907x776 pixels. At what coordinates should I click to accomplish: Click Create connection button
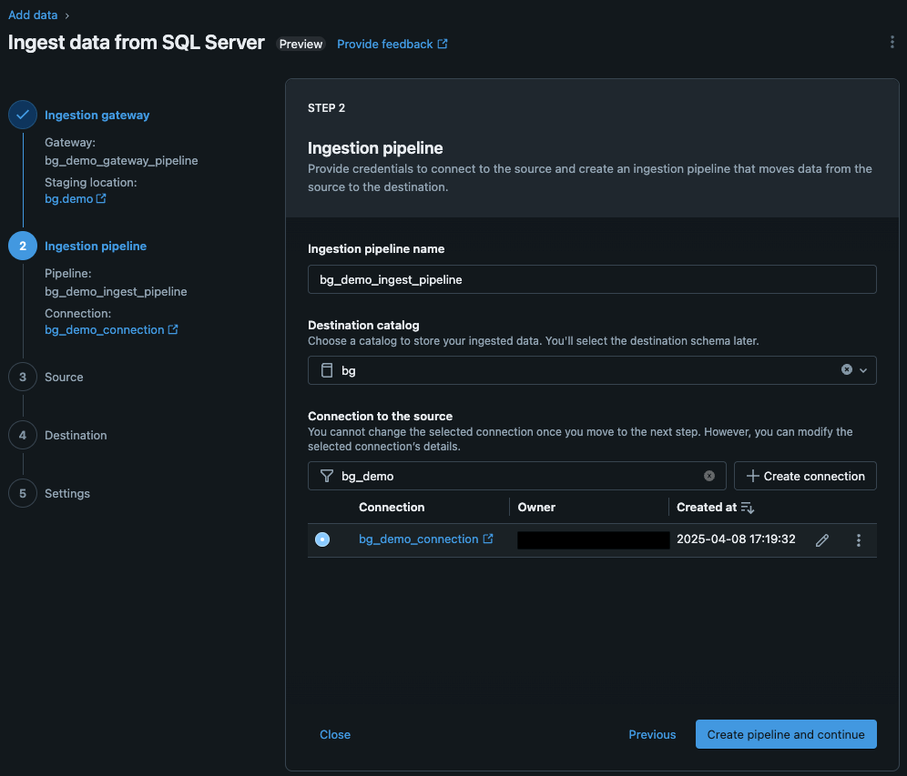point(805,476)
